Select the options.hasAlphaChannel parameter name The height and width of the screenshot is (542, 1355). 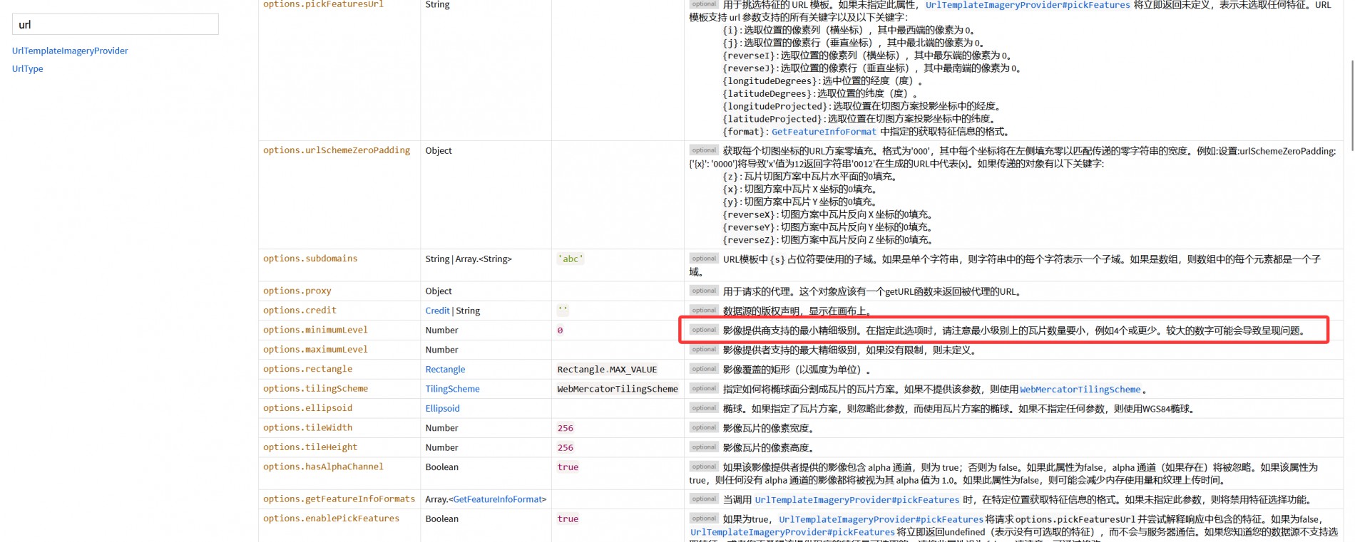(x=323, y=467)
